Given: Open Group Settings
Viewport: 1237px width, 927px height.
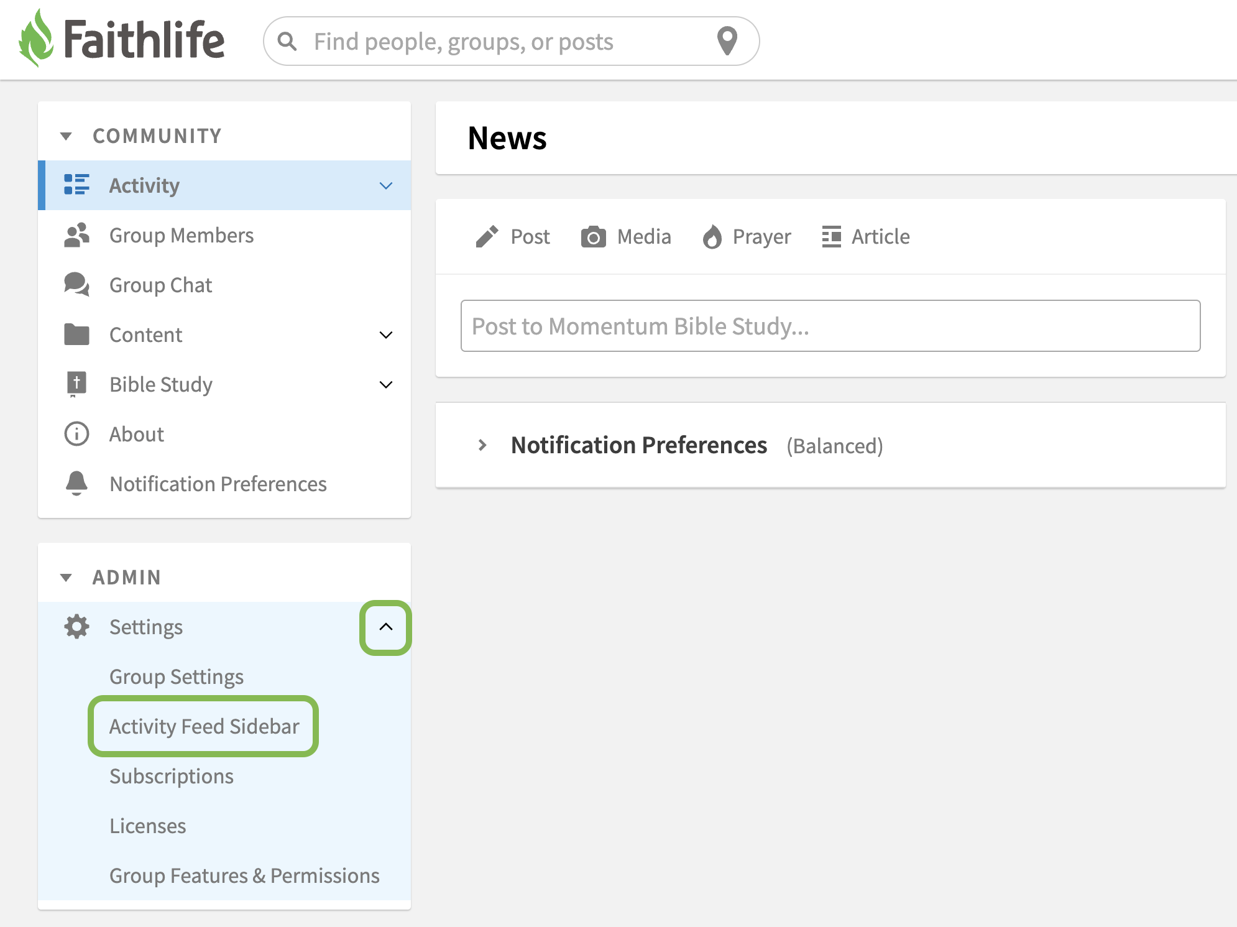Looking at the screenshot, I should point(177,676).
